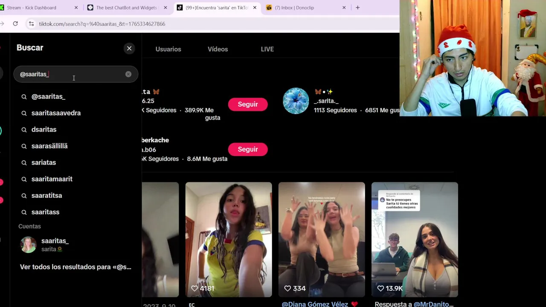Select the sariatas suggestion

point(44,162)
